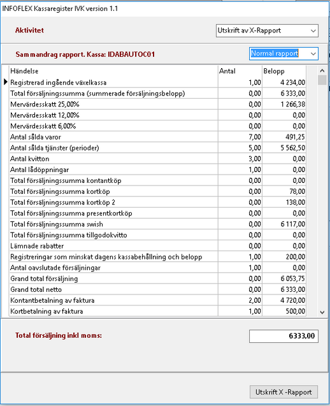Image resolution: width=330 pixels, height=406 pixels.
Task: Click the scrollbar down arrow in table
Action: pyautogui.click(x=322, y=312)
